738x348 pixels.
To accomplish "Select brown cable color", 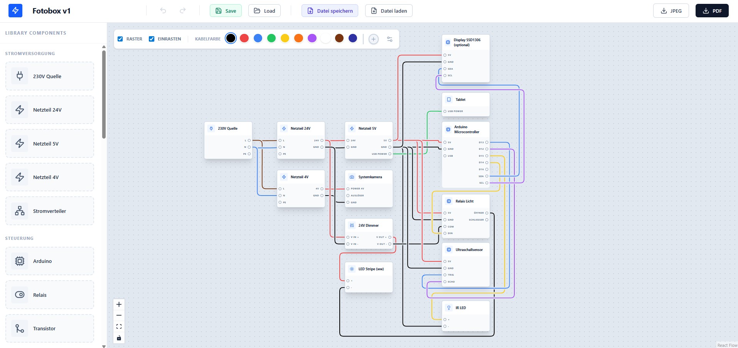I will [339, 38].
